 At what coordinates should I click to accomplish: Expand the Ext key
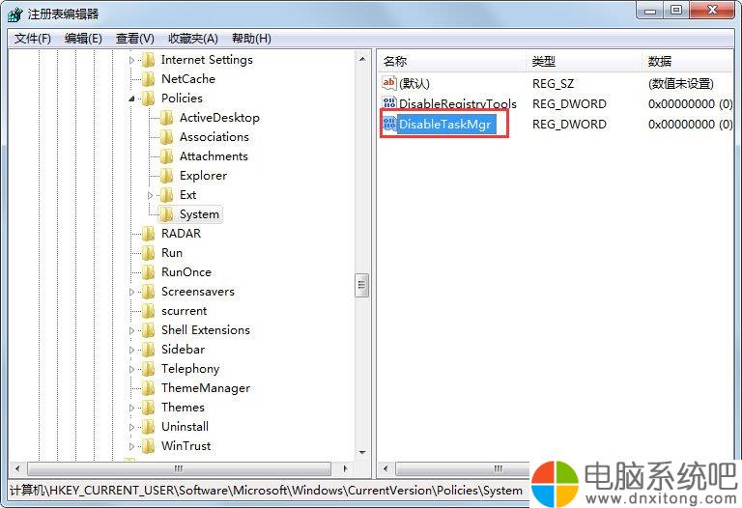tap(150, 195)
